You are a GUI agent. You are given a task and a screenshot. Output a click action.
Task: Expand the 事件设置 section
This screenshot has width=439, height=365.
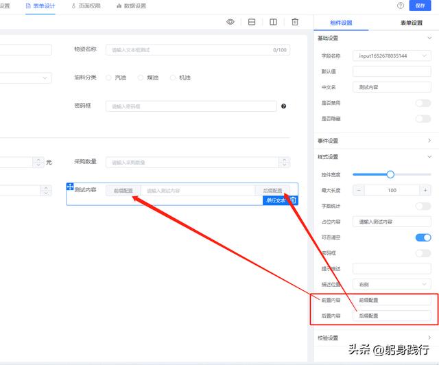[x=429, y=141]
